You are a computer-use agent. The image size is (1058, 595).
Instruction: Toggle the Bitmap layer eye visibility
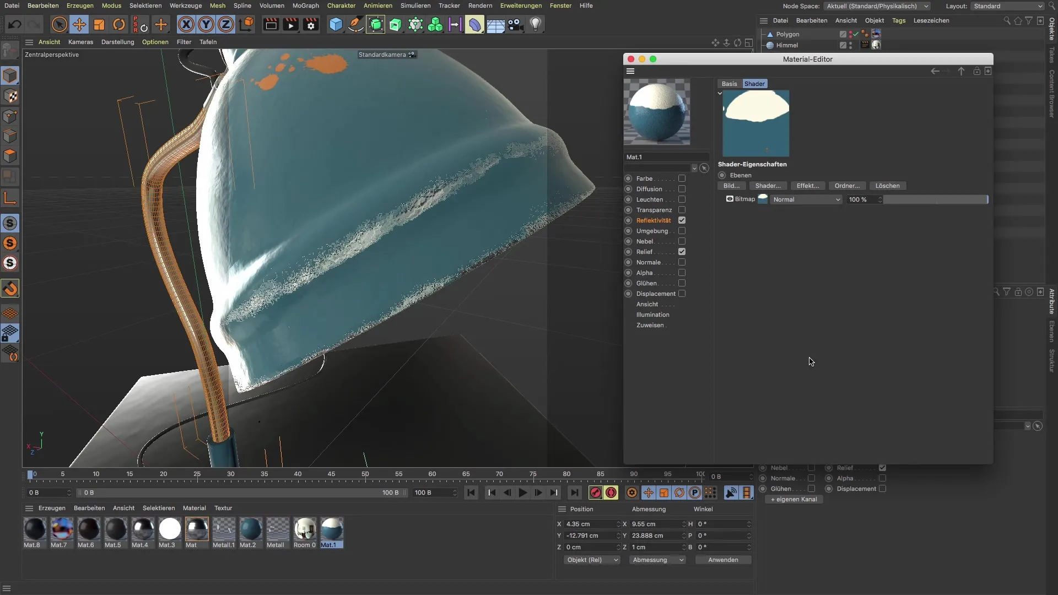coord(730,199)
